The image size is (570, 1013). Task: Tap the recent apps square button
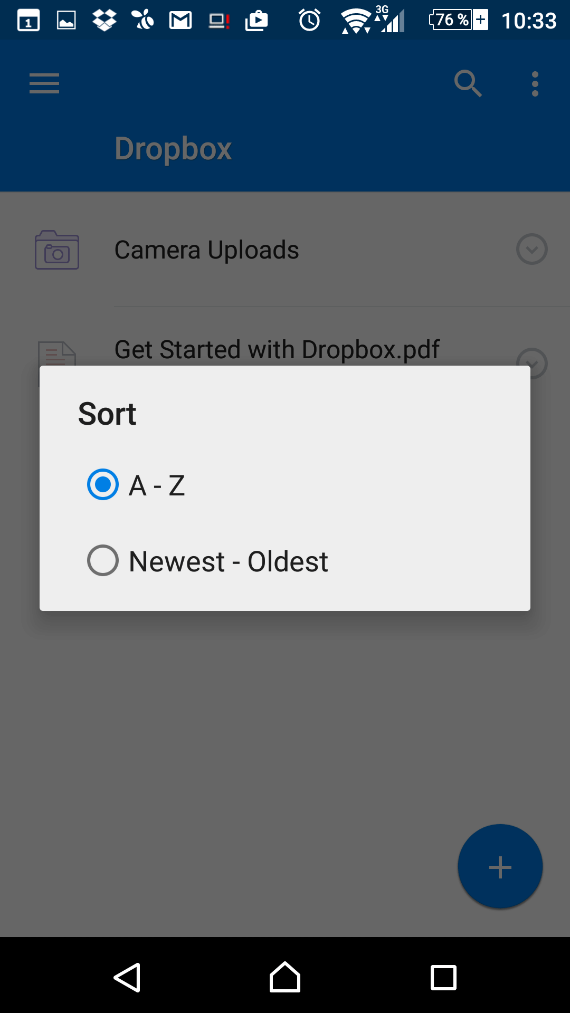pos(443,978)
